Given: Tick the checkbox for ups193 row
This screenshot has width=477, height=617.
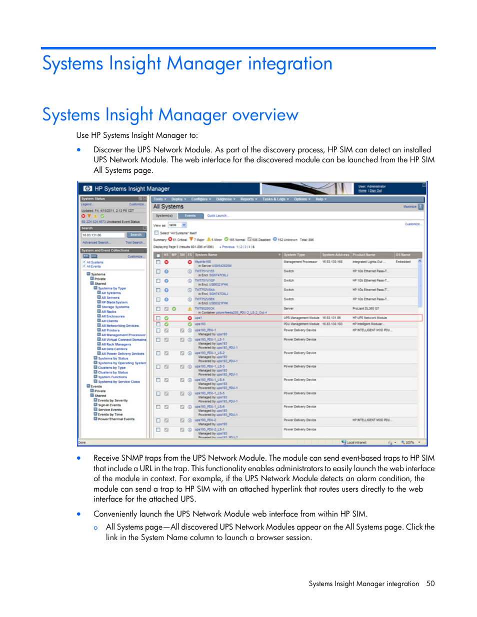Looking at the screenshot, I should (158, 324).
